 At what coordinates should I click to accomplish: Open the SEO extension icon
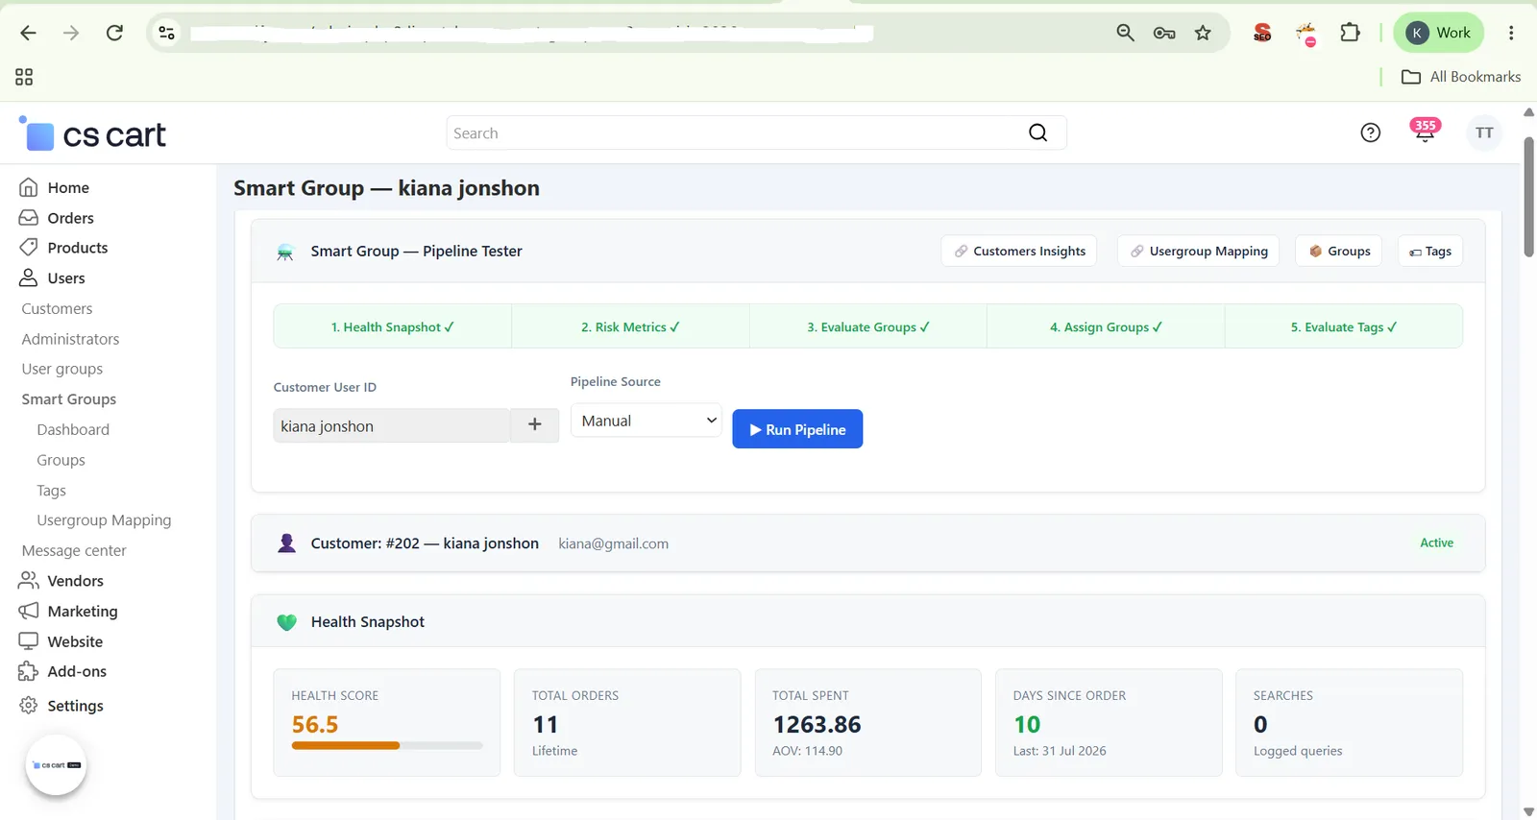[1262, 33]
